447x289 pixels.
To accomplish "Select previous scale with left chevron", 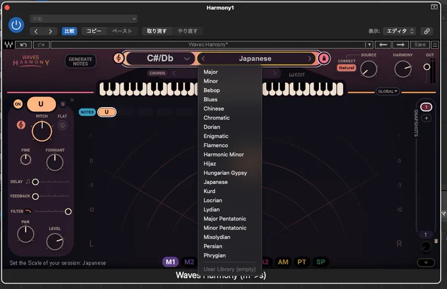I will coord(203,59).
